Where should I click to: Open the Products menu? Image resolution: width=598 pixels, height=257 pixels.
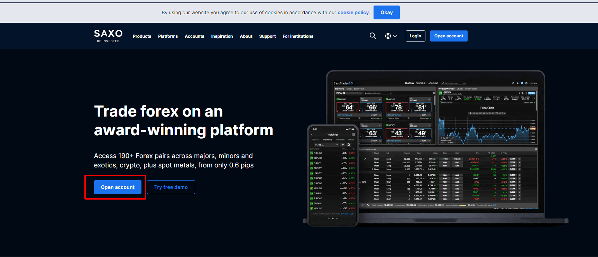point(142,36)
